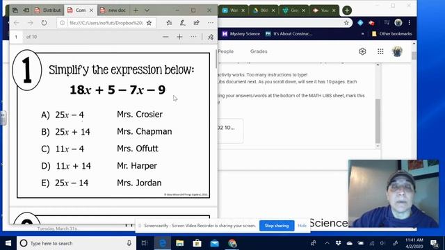The width and height of the screenshot is (445, 250).
Task: Go back in the Edge PDF window
Action: coord(16,23)
